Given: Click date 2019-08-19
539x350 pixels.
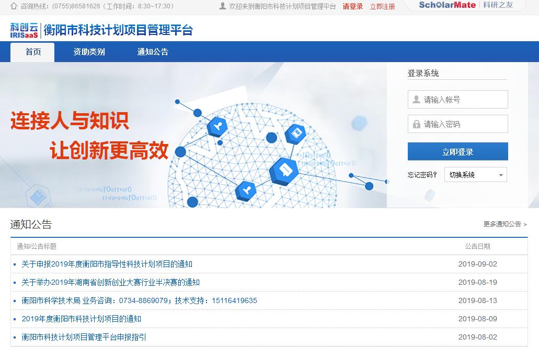Looking at the screenshot, I should (477, 282).
